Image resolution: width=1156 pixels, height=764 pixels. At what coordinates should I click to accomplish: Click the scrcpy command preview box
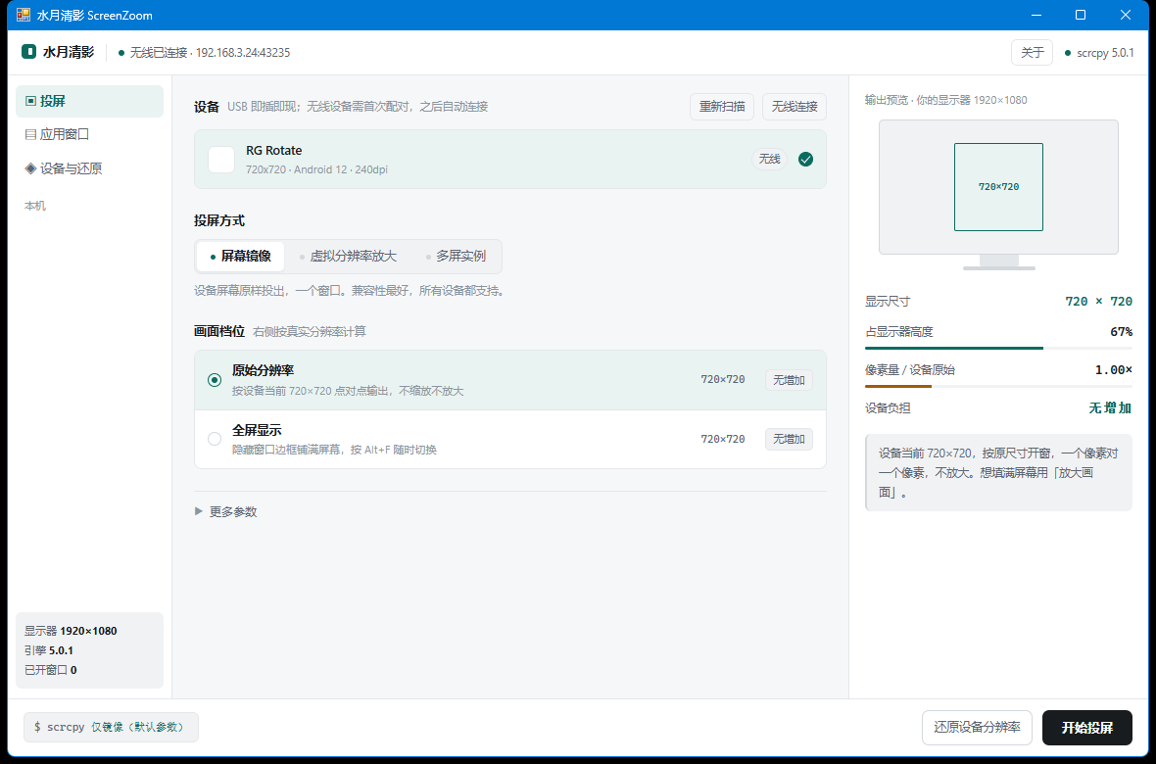(112, 727)
